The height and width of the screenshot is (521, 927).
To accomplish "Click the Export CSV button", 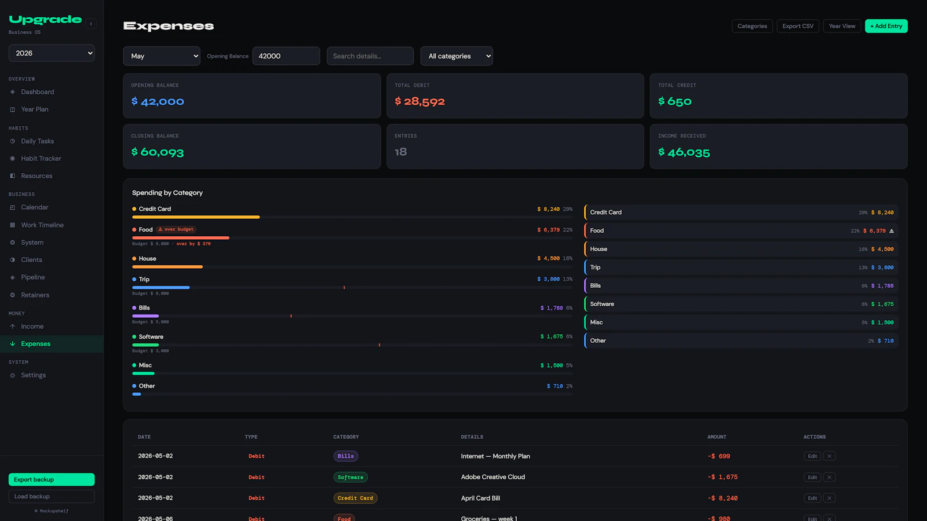I will pyautogui.click(x=798, y=26).
